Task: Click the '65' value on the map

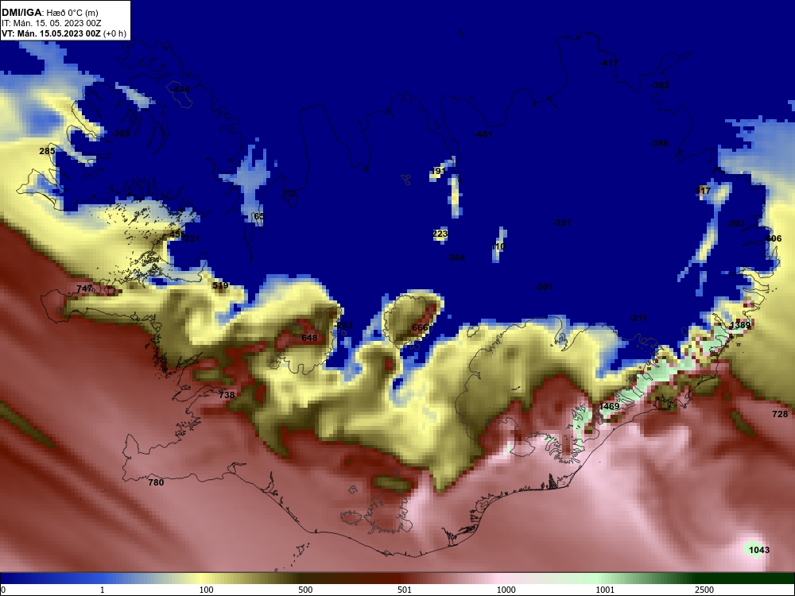Action: coord(259,216)
